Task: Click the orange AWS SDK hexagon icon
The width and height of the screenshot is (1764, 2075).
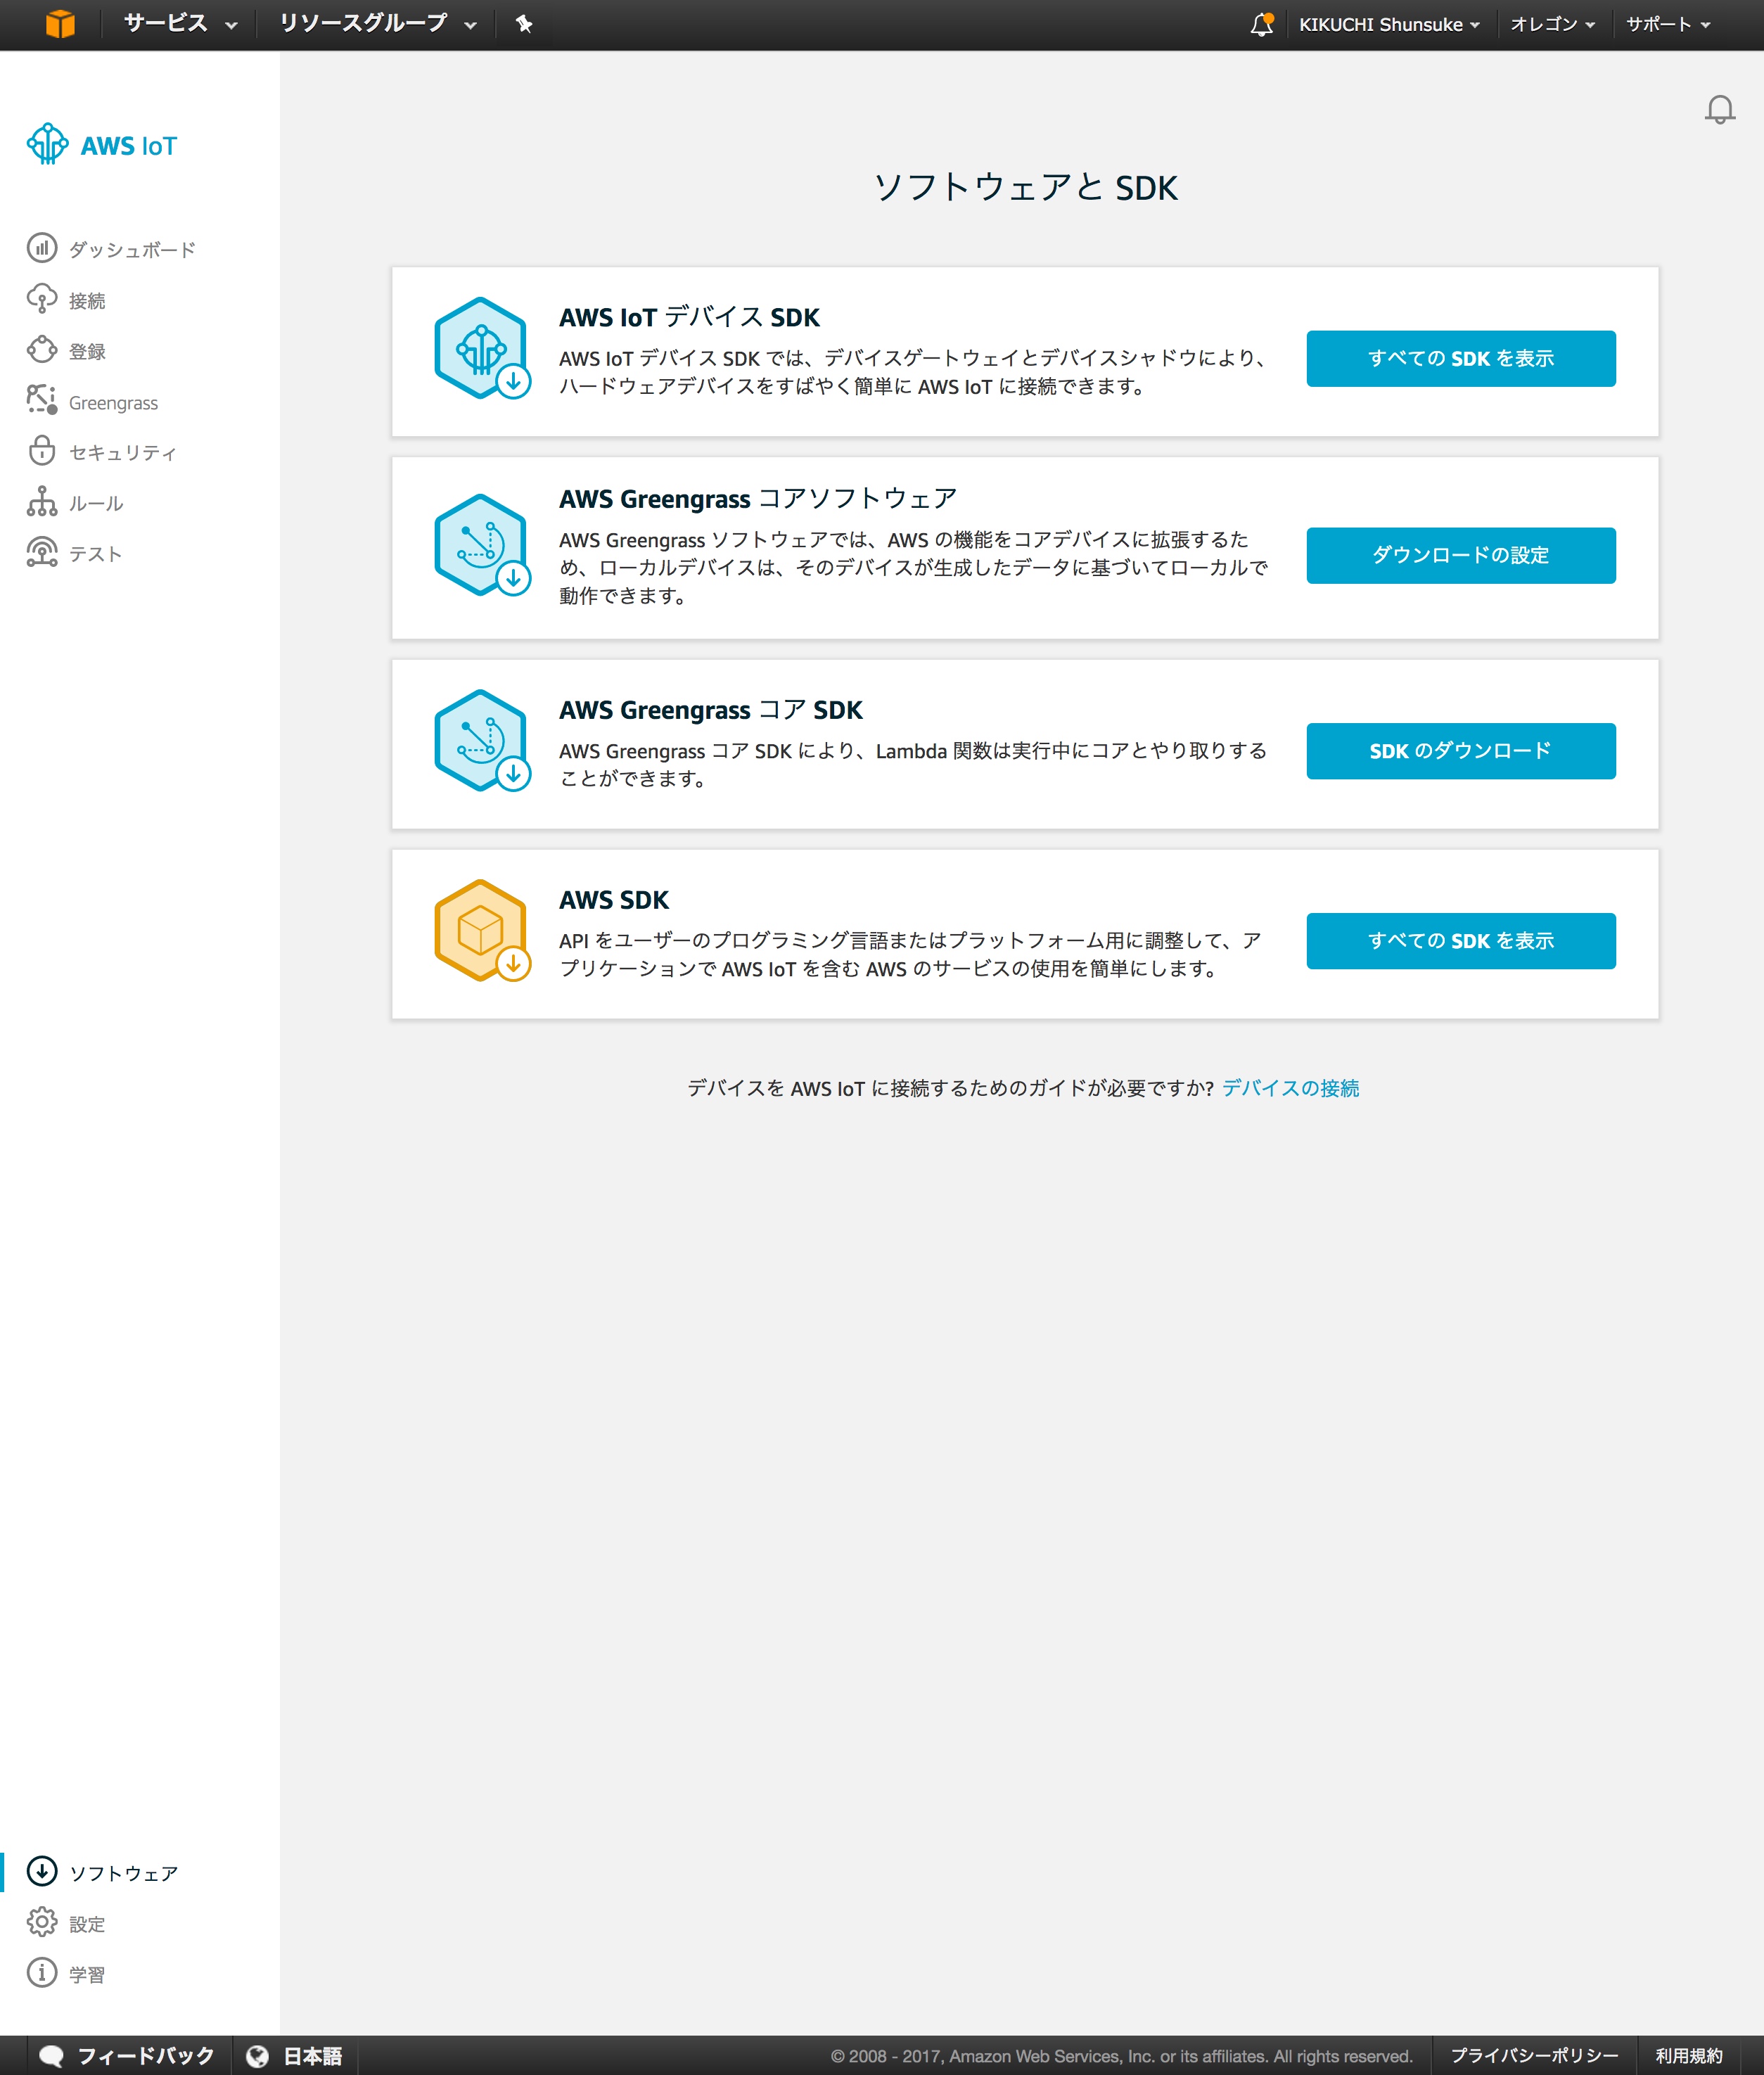Action: (x=482, y=931)
